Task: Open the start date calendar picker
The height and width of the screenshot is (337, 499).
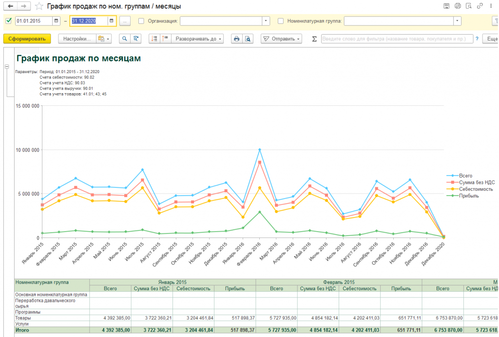Action: pyautogui.click(x=56, y=21)
